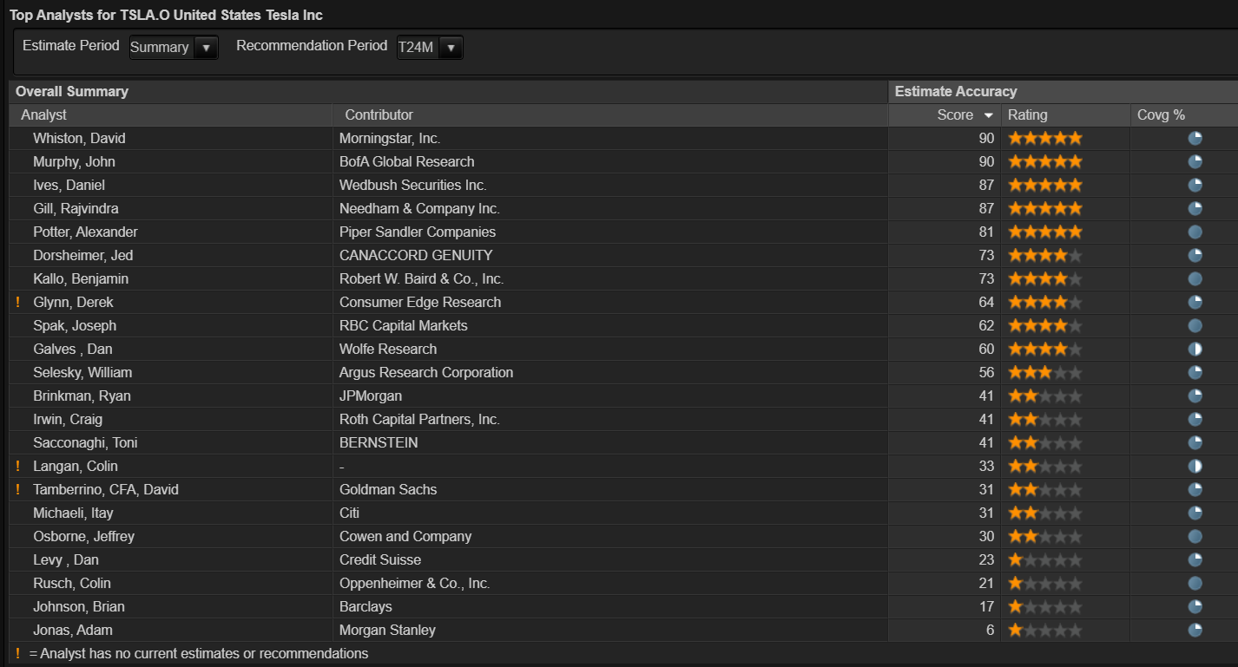
Task: Select analyst Potter, Alexander
Action: pyautogui.click(x=85, y=232)
